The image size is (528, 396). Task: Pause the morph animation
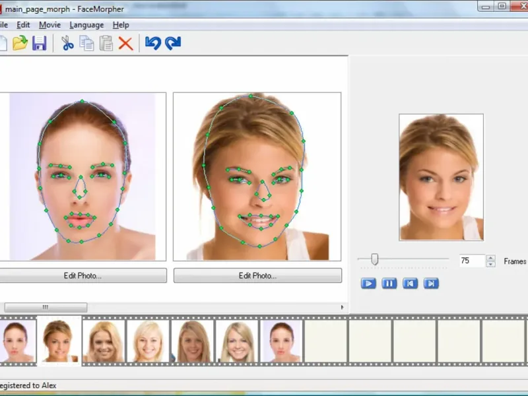tap(389, 284)
